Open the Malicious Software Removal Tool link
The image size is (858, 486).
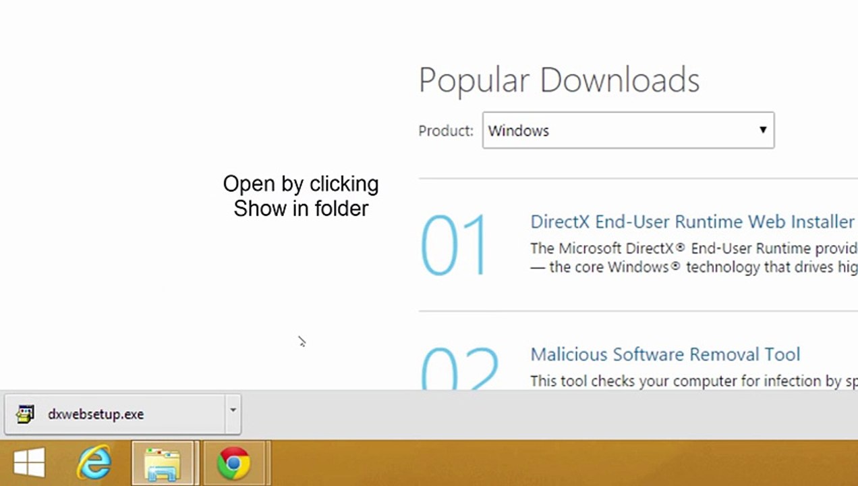tap(665, 354)
